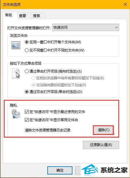Open the 快速访问 dropdown list

pos(86,27)
